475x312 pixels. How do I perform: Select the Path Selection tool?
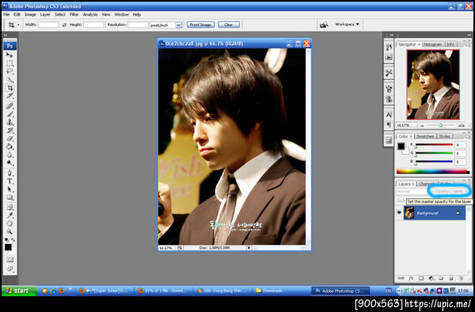click(x=9, y=190)
